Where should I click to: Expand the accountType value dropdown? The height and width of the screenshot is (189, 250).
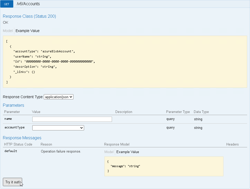click(x=58, y=128)
